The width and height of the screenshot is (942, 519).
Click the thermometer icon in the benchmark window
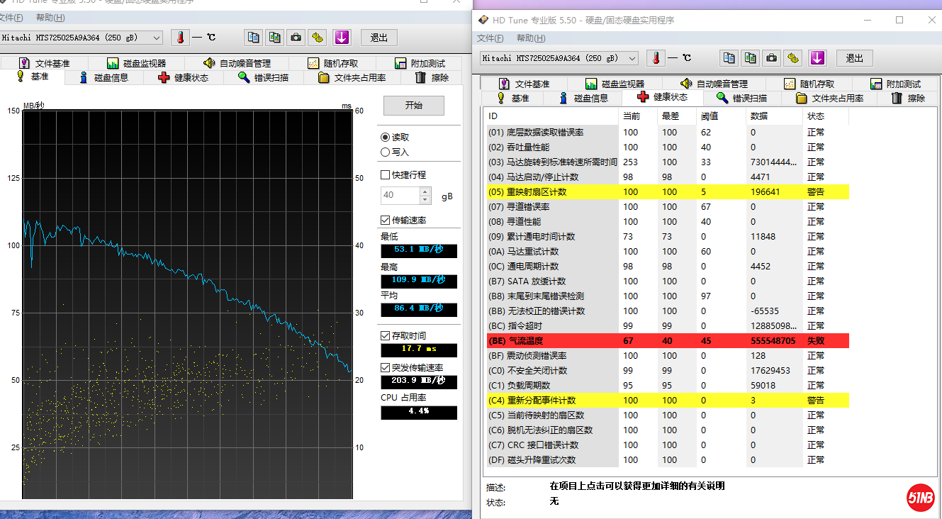click(180, 38)
